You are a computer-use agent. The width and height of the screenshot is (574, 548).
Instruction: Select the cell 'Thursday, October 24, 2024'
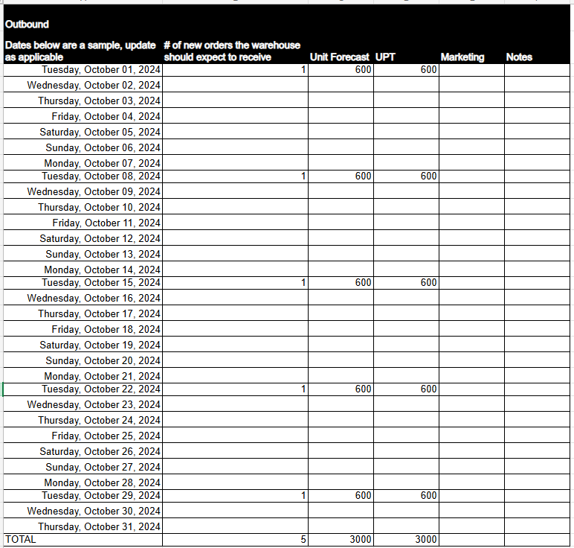(83, 420)
